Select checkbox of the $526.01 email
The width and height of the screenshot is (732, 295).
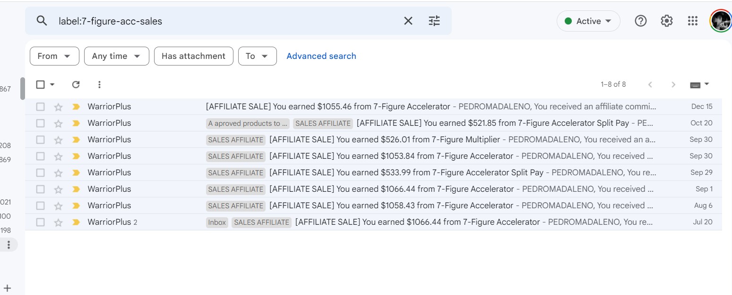click(x=41, y=139)
